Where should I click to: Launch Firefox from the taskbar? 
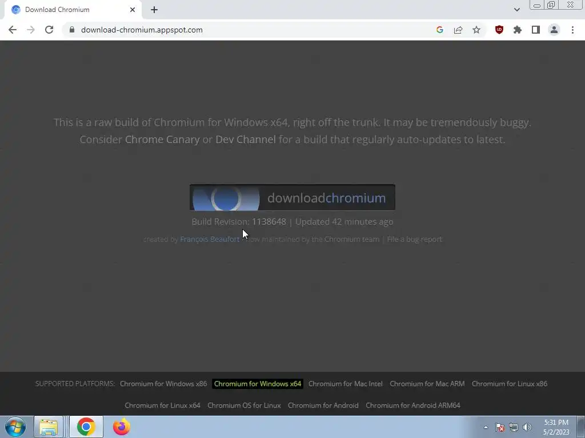coord(121,427)
